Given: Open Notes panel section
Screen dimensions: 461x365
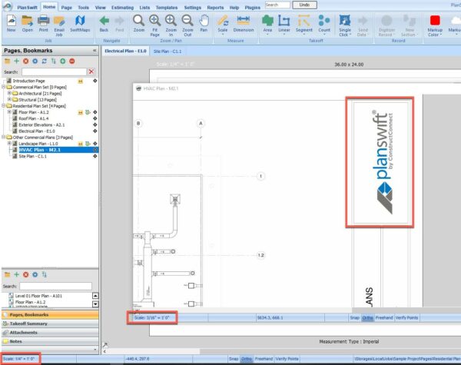Looking at the screenshot, I should [x=50, y=341].
